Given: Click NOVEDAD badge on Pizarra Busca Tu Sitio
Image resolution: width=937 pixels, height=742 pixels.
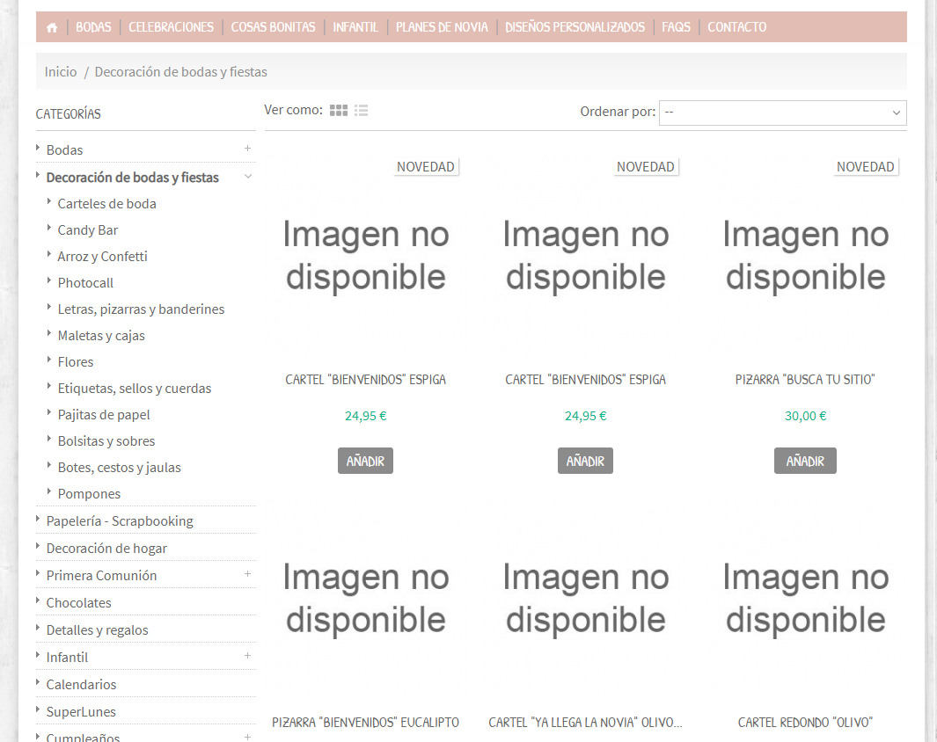Looking at the screenshot, I should (x=865, y=167).
